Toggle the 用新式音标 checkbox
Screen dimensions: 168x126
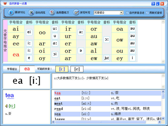(x=147, y=13)
